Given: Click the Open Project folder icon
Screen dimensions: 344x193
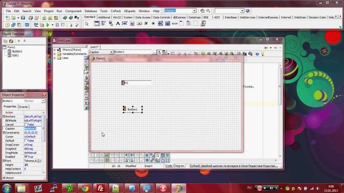Looking at the screenshot, I should point(37,18).
